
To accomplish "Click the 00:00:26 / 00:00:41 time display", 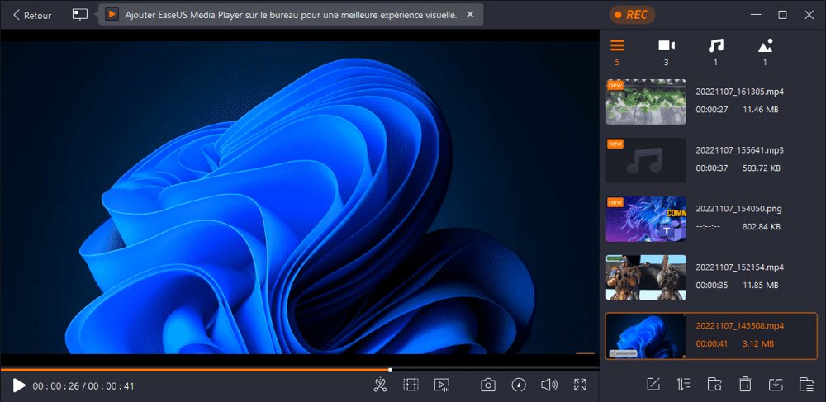I will 83,386.
